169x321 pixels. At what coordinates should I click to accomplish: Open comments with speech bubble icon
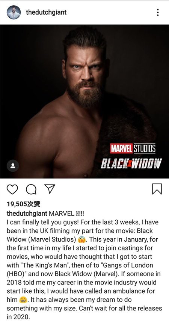point(31,189)
